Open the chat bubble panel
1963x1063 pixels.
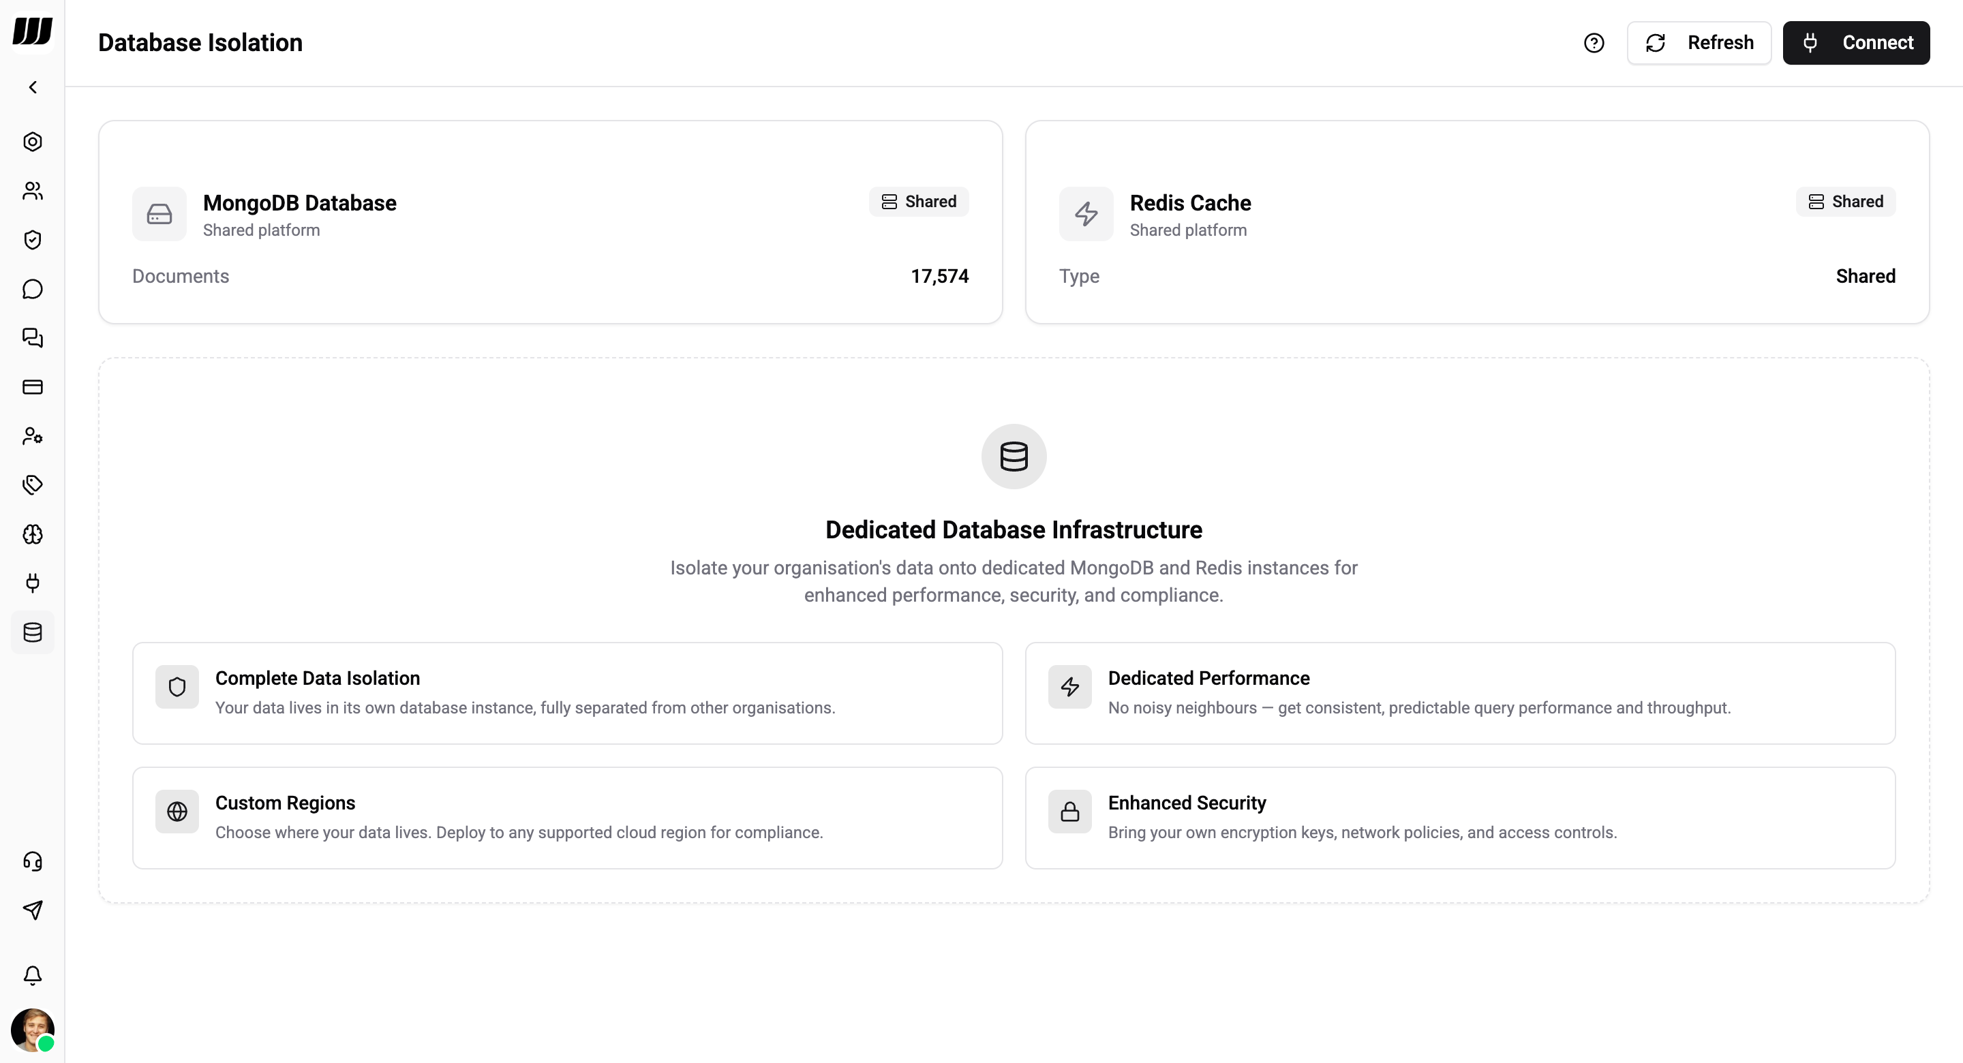(x=33, y=290)
